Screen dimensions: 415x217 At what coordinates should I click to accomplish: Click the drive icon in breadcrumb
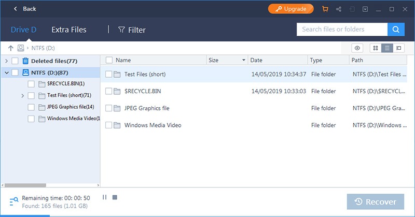(21, 48)
